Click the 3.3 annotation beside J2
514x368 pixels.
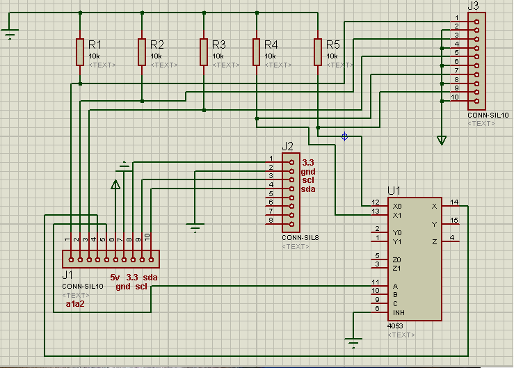pos(308,162)
